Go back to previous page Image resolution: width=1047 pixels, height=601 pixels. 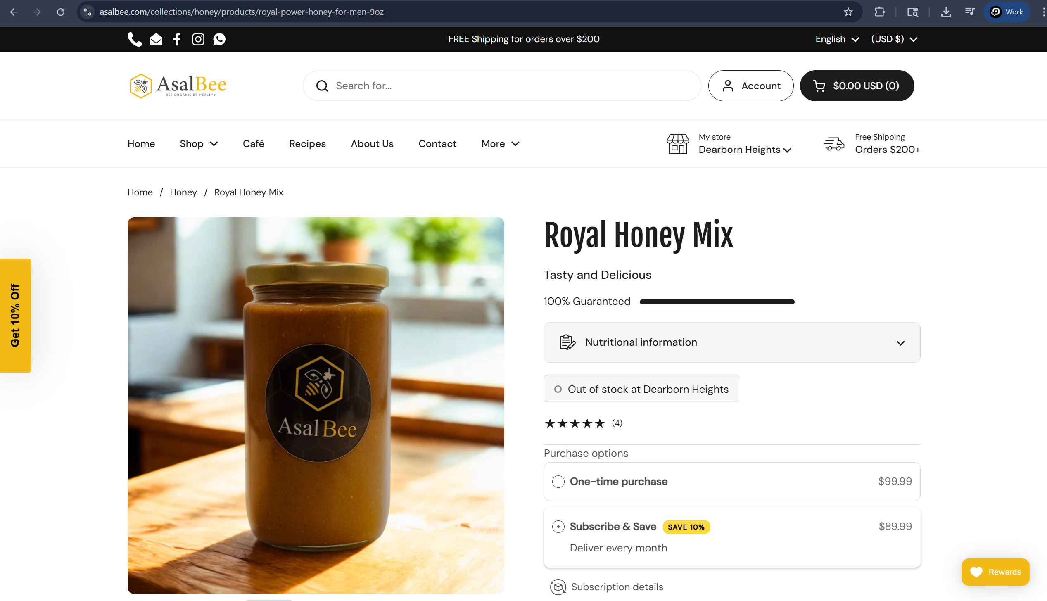(14, 12)
